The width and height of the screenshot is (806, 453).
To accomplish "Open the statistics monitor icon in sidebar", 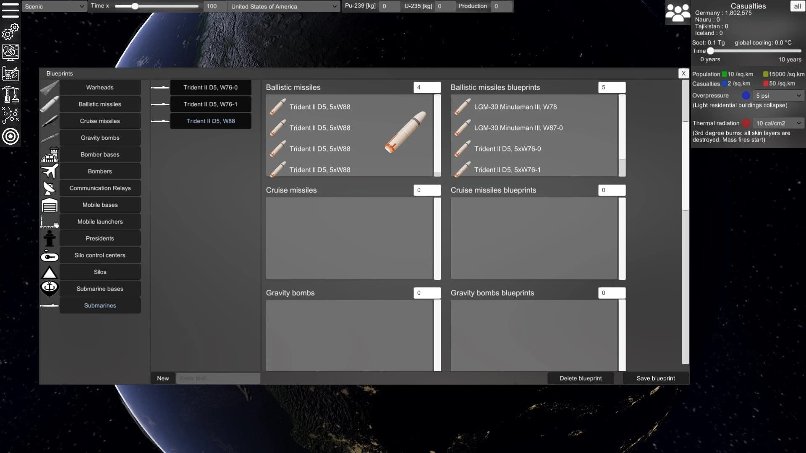I will [x=10, y=52].
